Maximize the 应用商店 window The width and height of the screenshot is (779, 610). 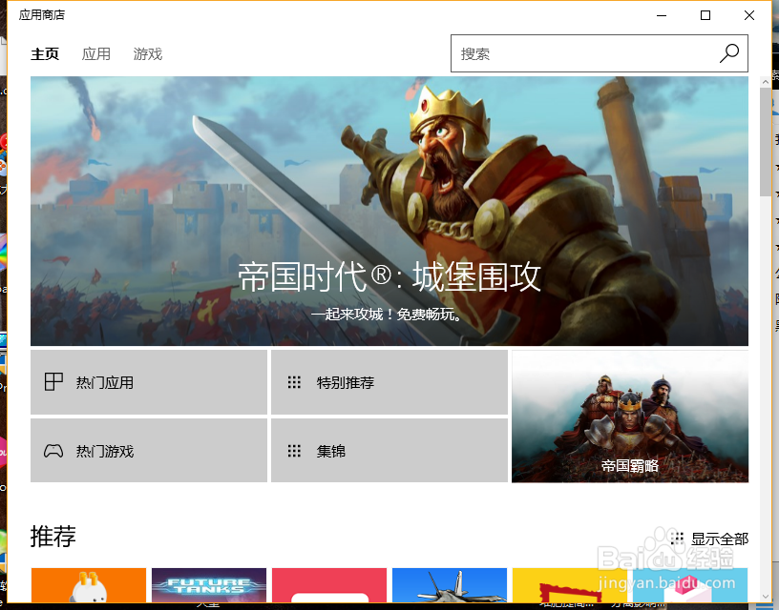tap(705, 15)
